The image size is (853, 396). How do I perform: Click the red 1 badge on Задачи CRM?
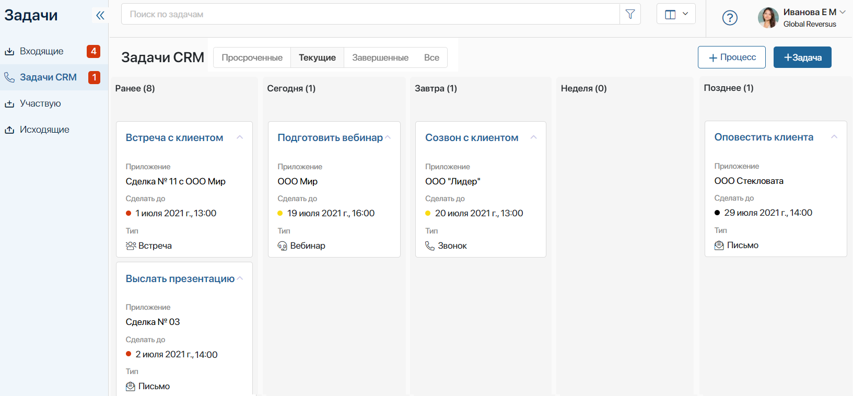tap(94, 77)
